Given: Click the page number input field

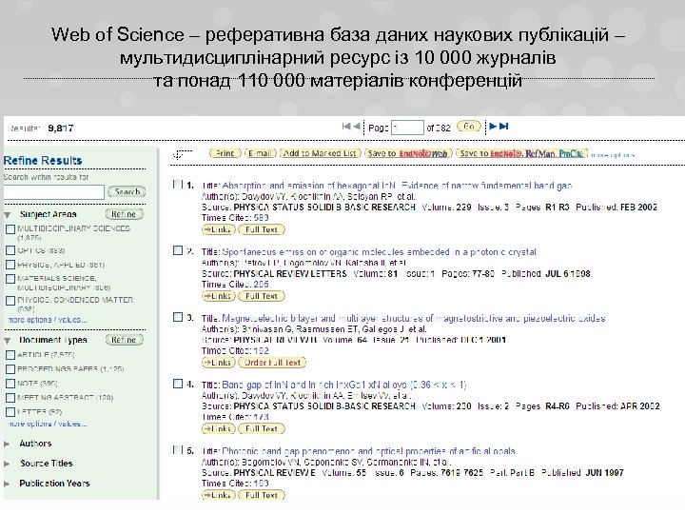Looking at the screenshot, I should pos(407,128).
